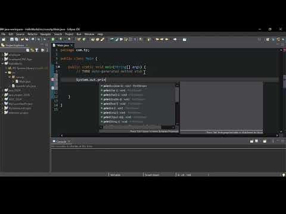This screenshot has width=286, height=214.
Task: Click the Smart Insert status bar field
Action: coord(152,175)
